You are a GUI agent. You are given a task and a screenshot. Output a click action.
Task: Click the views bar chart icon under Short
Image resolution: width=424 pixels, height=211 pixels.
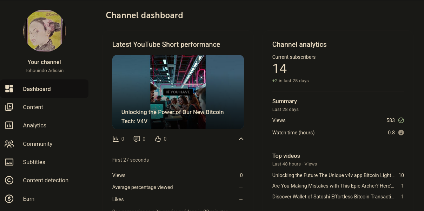(x=115, y=139)
